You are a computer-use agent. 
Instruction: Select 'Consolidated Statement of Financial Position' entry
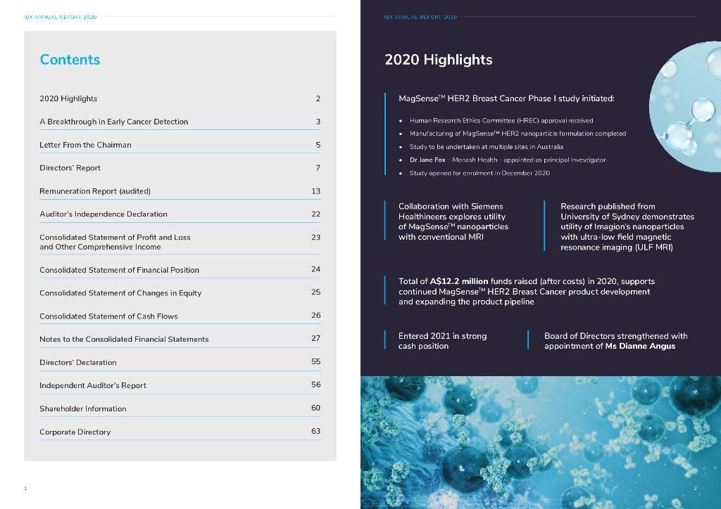(x=180, y=270)
